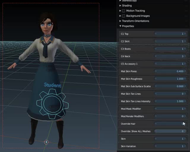
Task: Expand the Transform Orientations panel
Action: [120, 21]
